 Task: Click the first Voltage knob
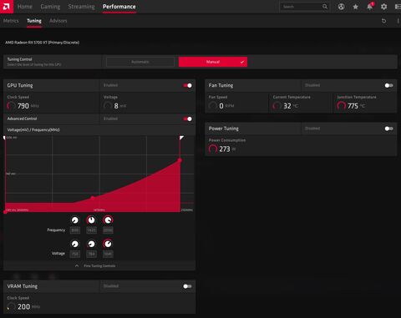pos(75,244)
